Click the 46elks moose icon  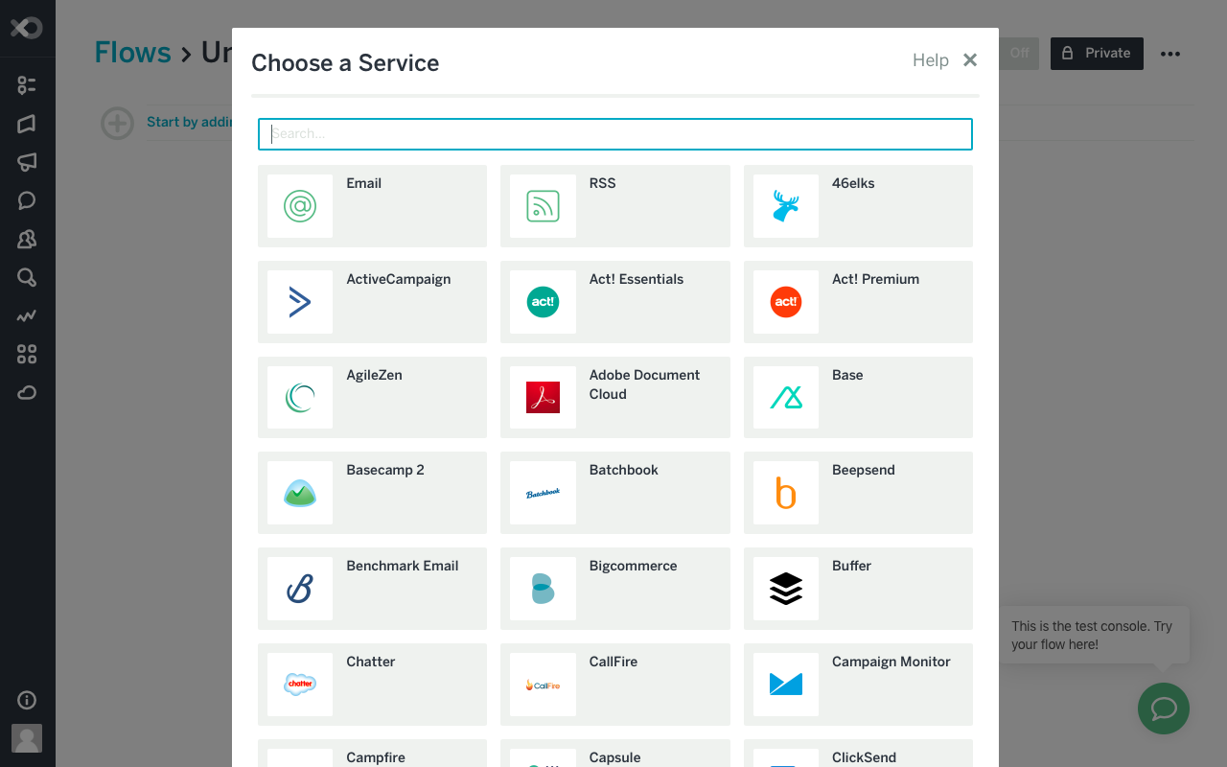click(786, 206)
